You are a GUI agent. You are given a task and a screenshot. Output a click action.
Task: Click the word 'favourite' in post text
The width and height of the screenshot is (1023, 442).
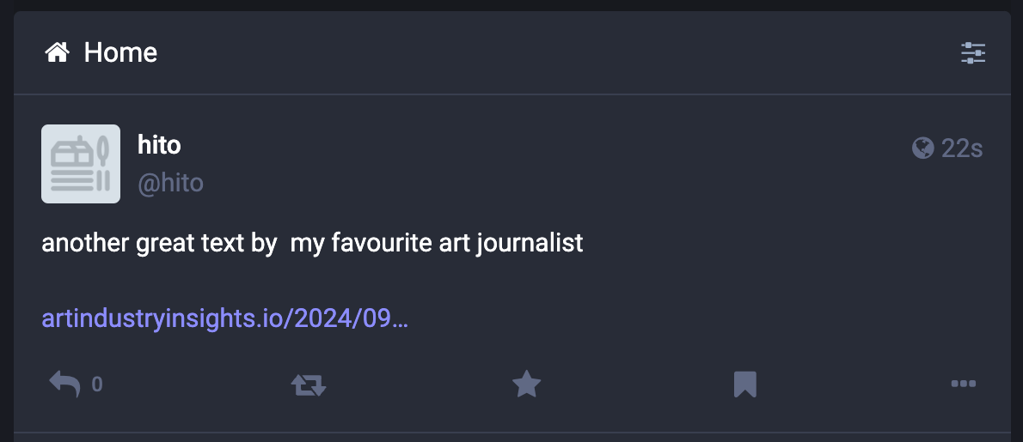tap(364, 243)
